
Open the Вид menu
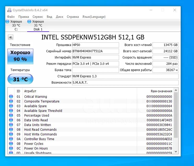pyautogui.click(x=49, y=17)
